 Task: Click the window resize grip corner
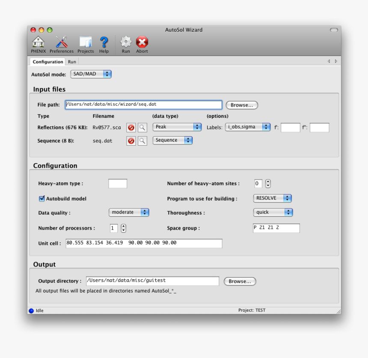pos(338,311)
